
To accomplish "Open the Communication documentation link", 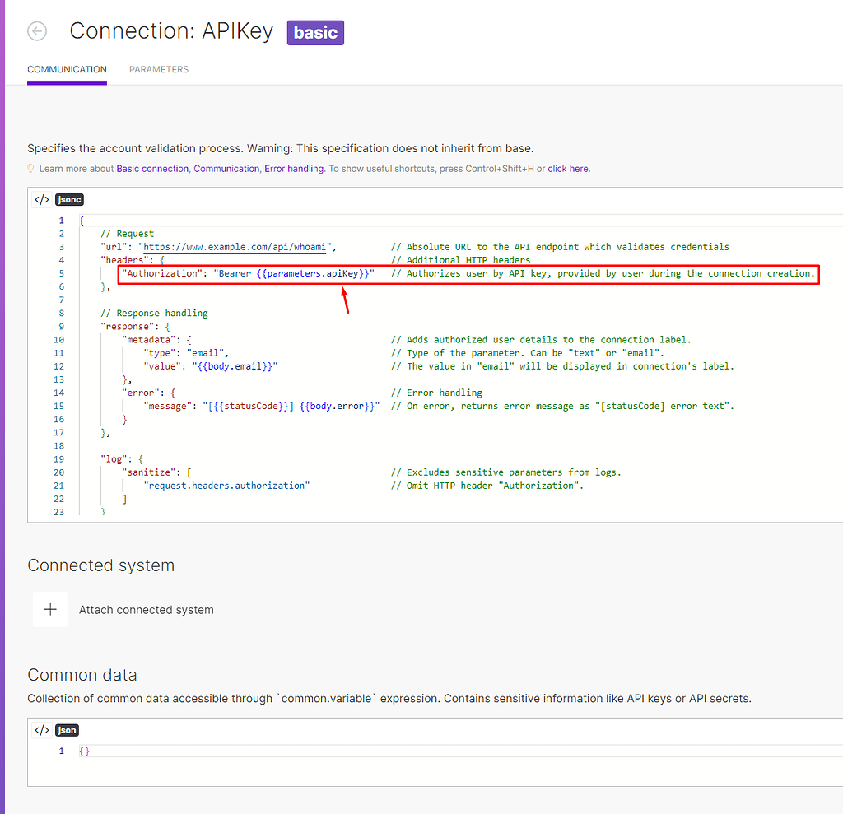I will pyautogui.click(x=226, y=169).
